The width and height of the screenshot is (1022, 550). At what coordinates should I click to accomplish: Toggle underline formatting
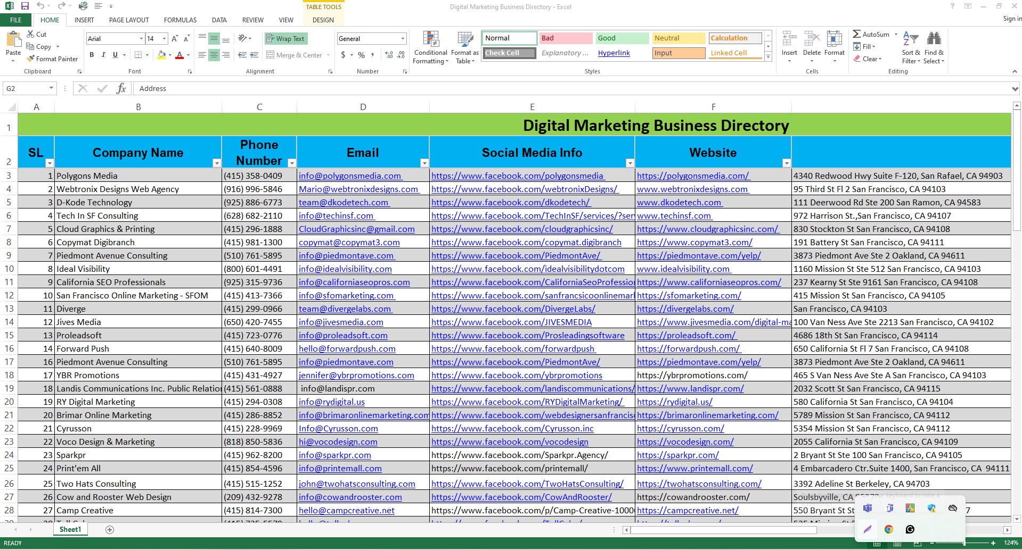115,55
